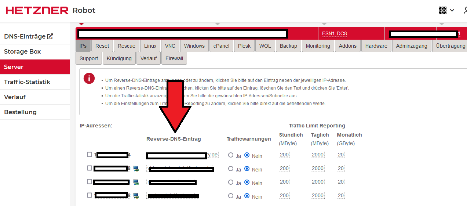The height and width of the screenshot is (206, 467).
Task: Check the first IP address checkbox
Action: coord(90,155)
